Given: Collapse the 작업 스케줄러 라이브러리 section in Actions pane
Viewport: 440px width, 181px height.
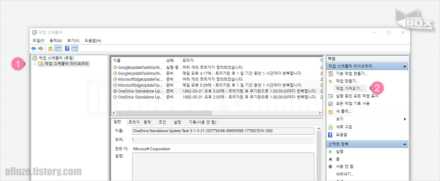Looking at the screenshot, I should (x=405, y=67).
